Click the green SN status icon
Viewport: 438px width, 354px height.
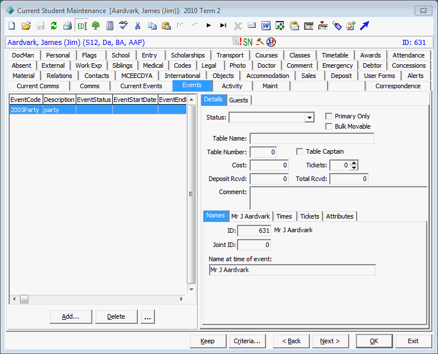coord(248,42)
